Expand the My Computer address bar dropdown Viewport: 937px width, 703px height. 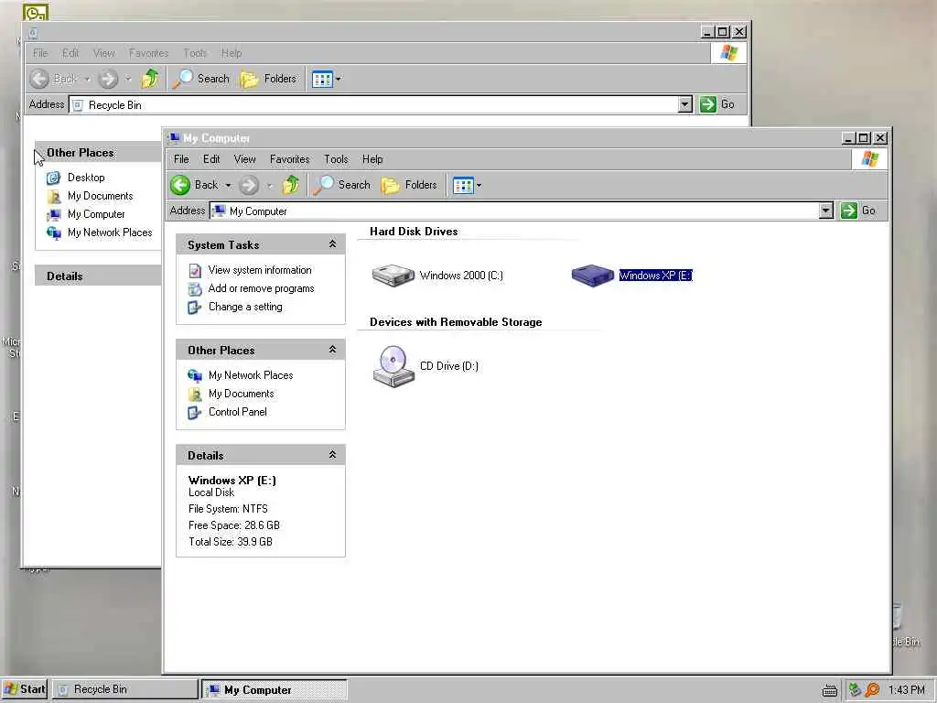tap(825, 211)
